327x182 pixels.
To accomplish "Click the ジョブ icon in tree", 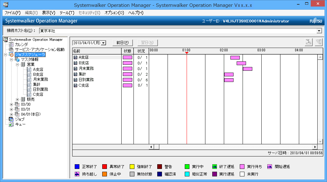I will coord(11,119).
